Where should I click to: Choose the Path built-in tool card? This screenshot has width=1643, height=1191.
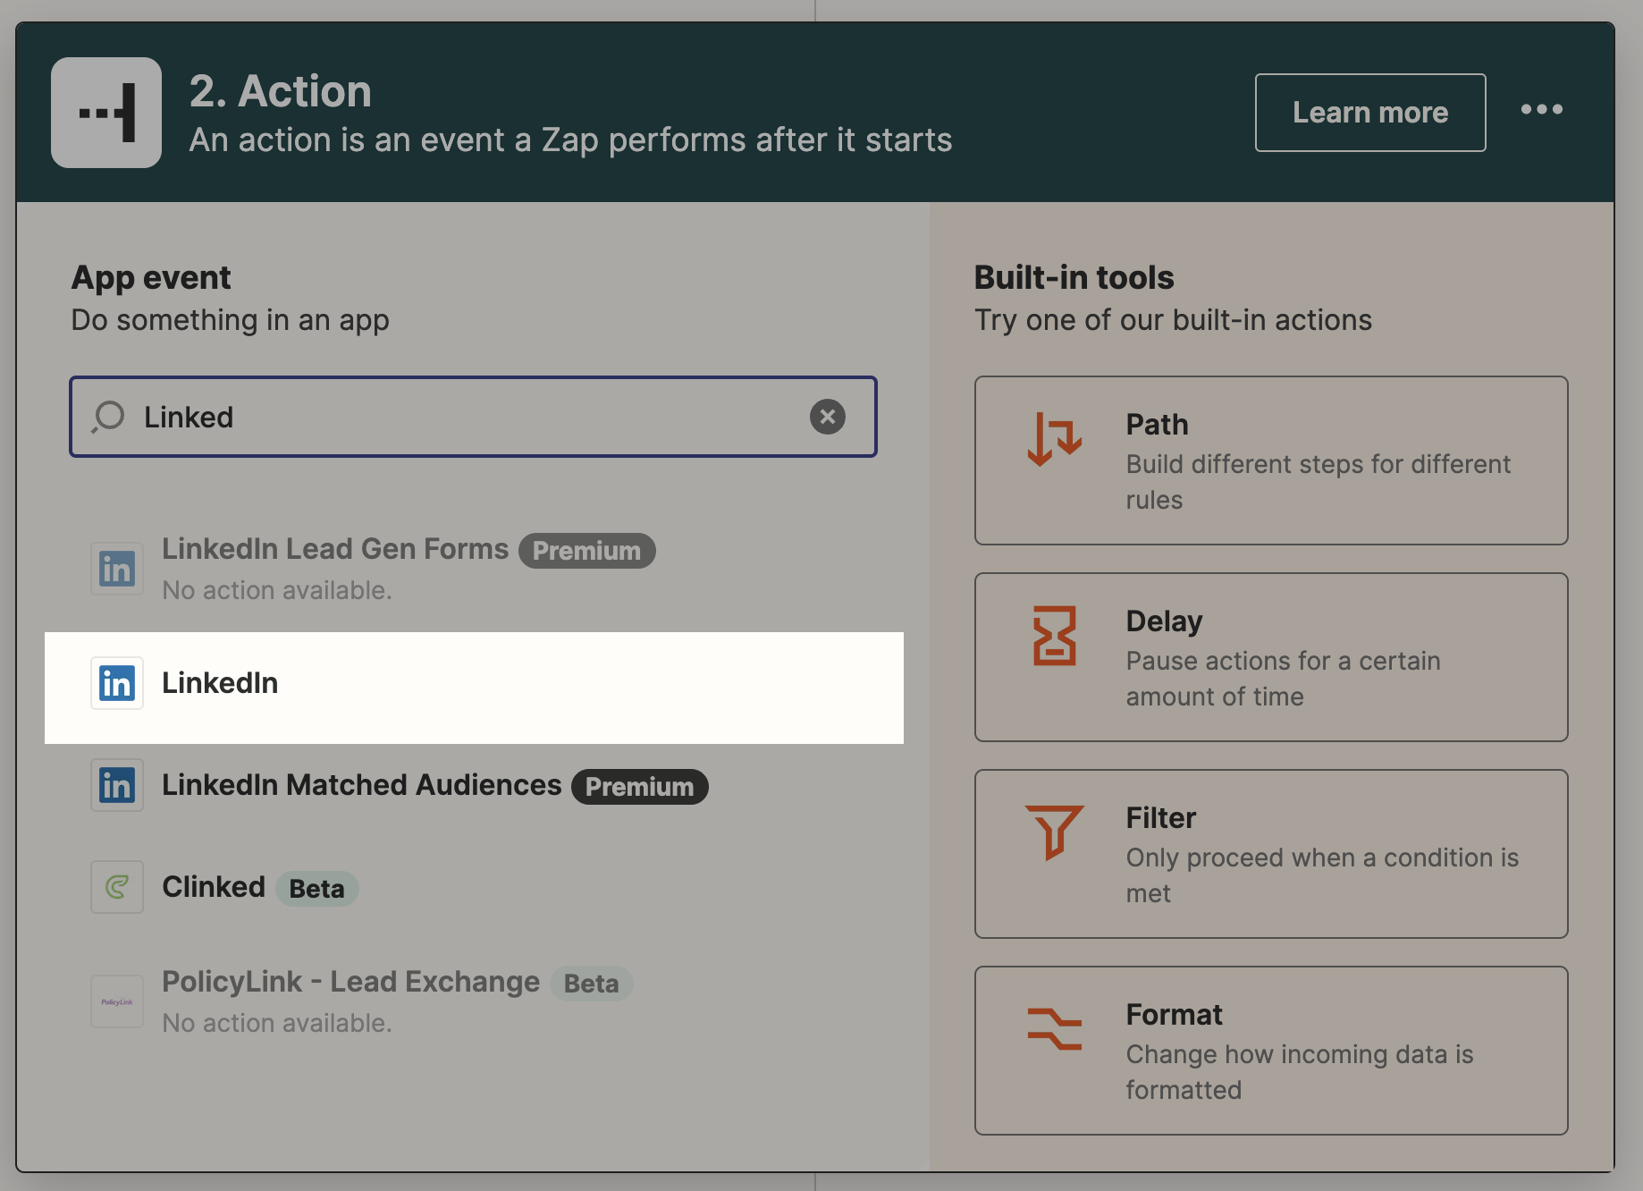(1271, 460)
